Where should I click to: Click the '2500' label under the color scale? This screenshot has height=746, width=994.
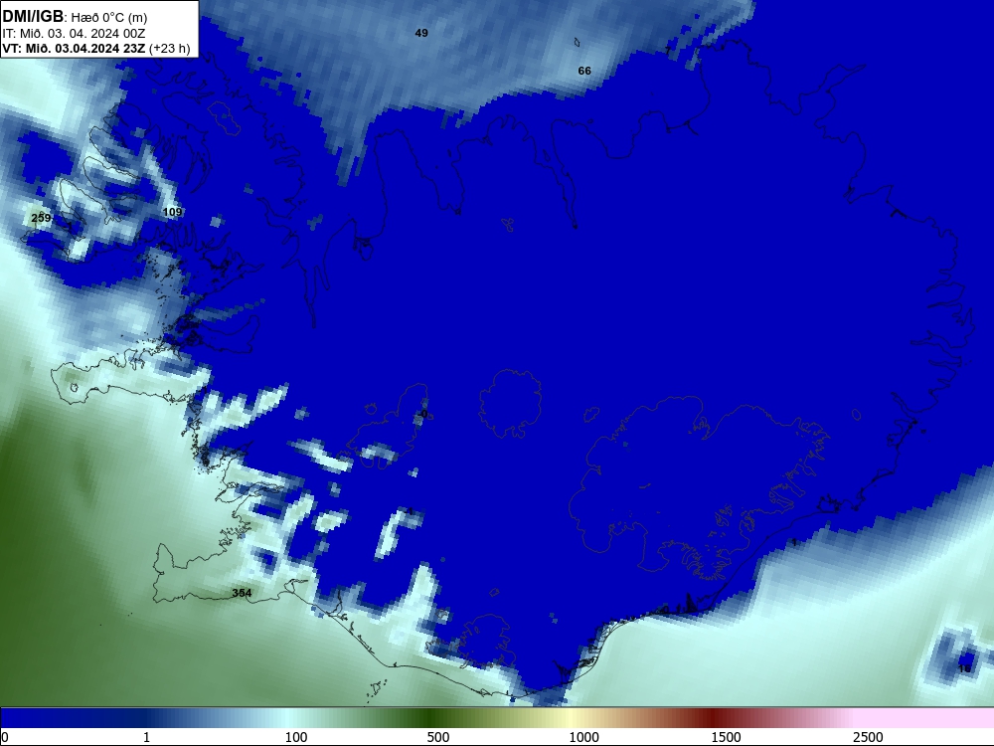(868, 737)
